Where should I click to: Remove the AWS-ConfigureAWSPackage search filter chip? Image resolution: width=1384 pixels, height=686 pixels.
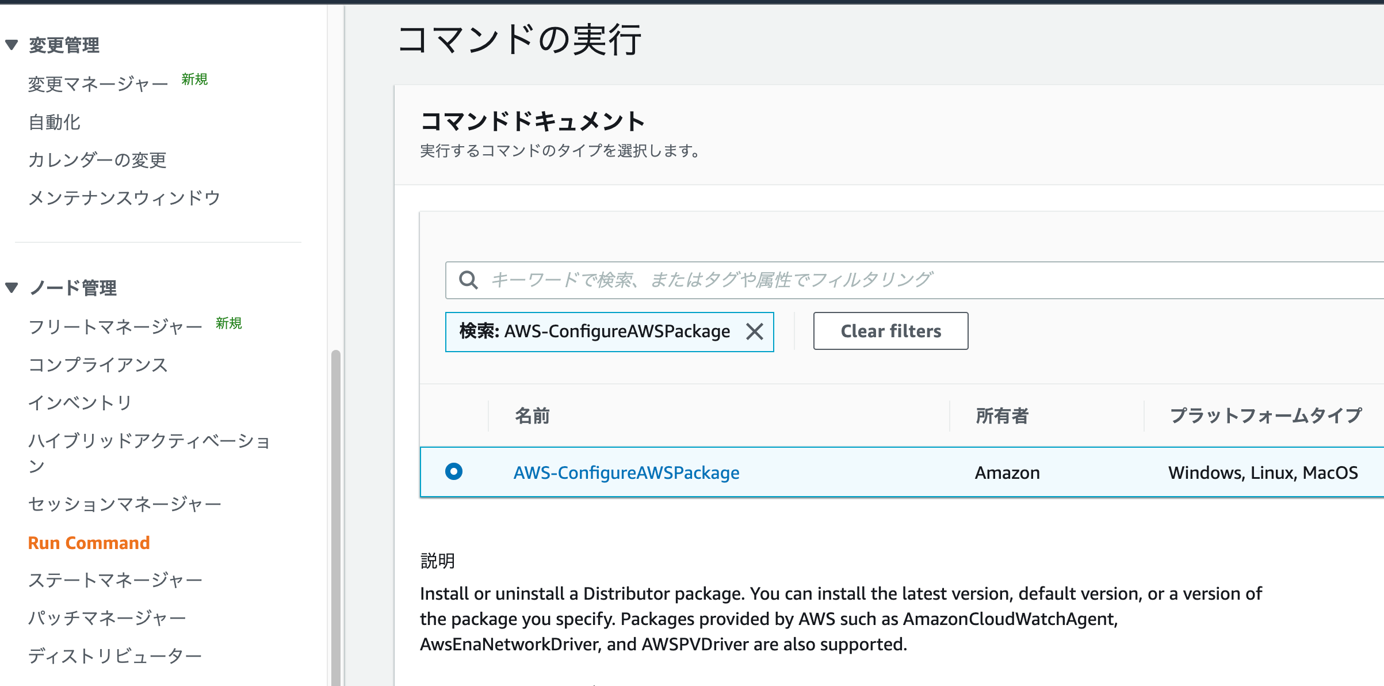point(754,331)
